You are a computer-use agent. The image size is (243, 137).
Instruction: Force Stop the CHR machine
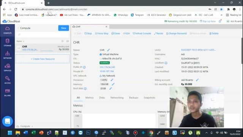click(x=101, y=33)
